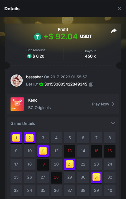The height and width of the screenshot is (199, 126).
Task: Select highlighted Keno tile 11
Action: point(43,151)
